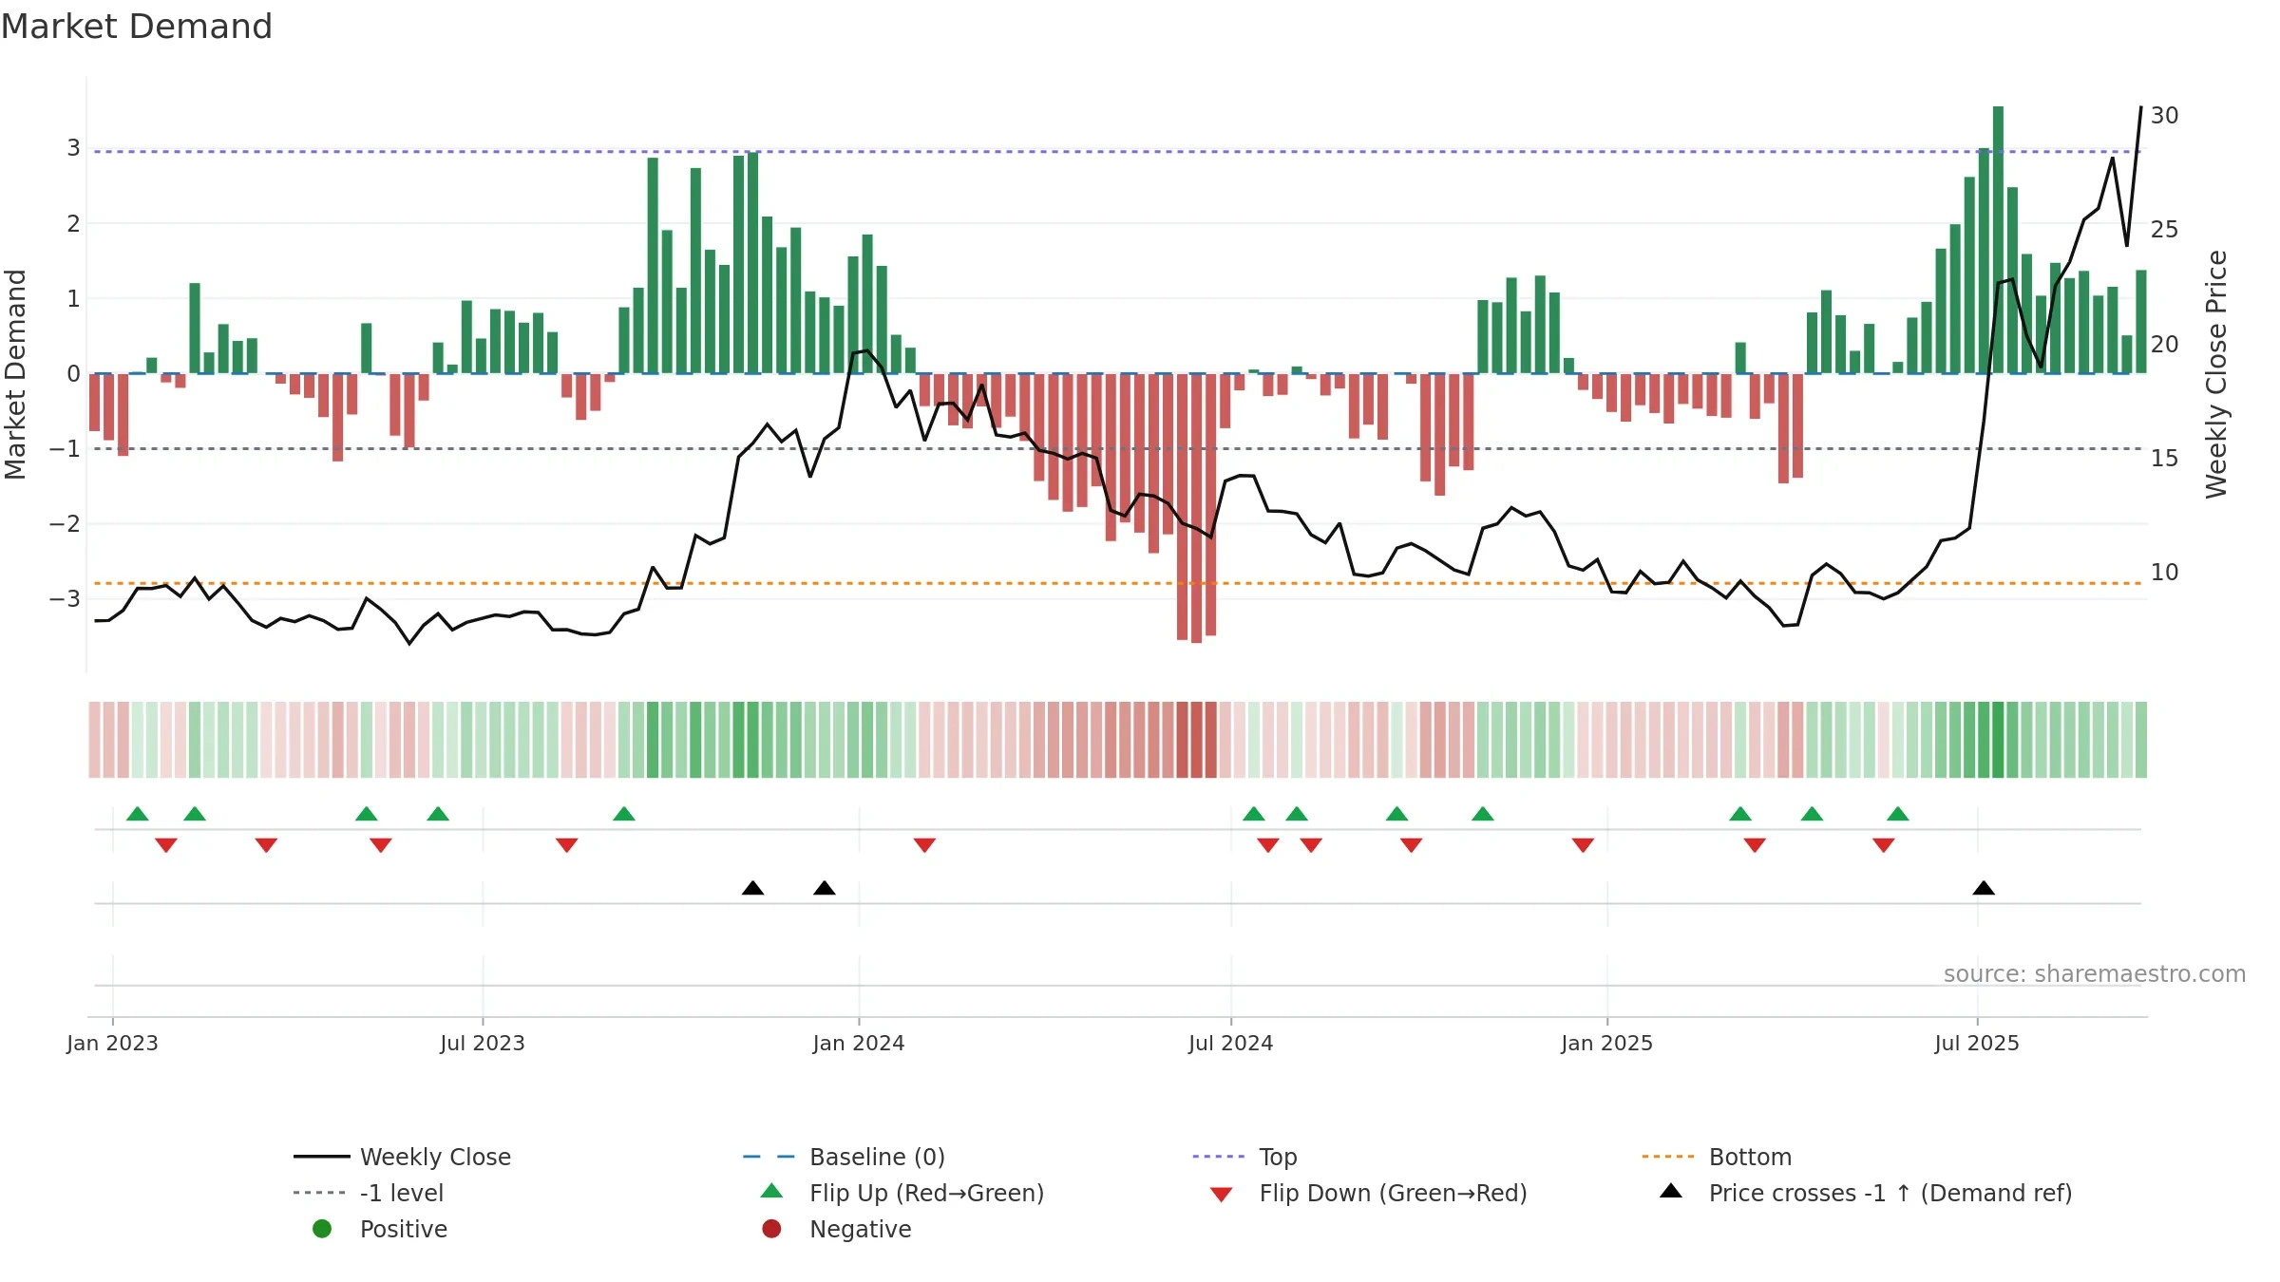The height and width of the screenshot is (1282, 2280).
Task: Click the rotated Market Demand y-axis title
Action: [15, 374]
